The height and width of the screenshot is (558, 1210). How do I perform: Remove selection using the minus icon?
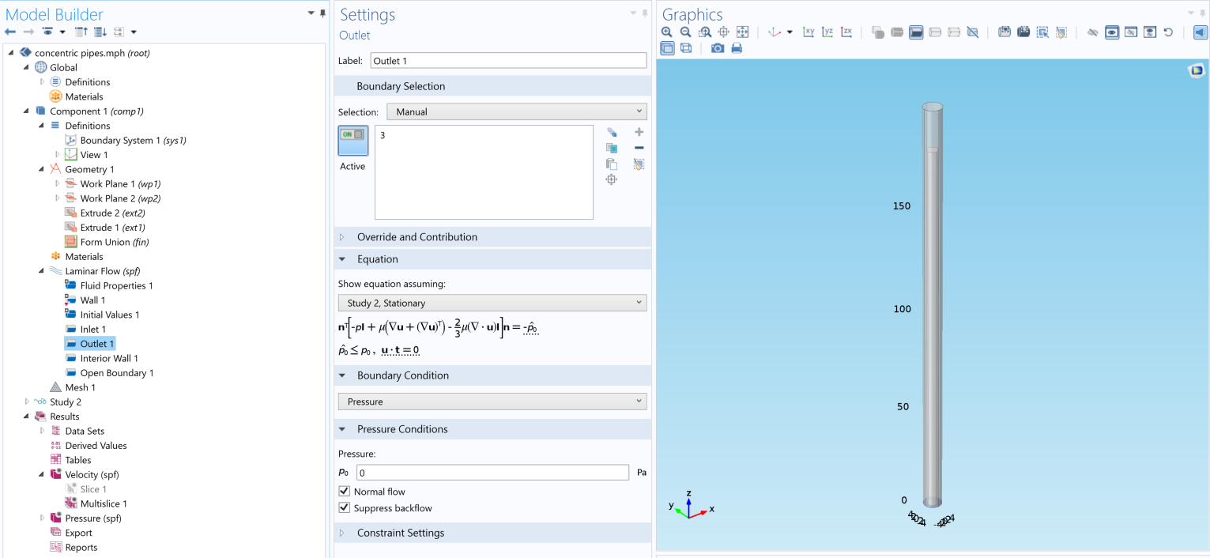(639, 148)
